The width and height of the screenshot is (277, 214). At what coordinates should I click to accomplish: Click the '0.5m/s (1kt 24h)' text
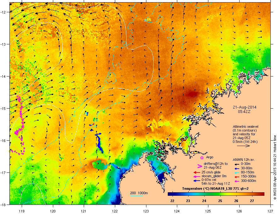pyautogui.click(x=245, y=142)
